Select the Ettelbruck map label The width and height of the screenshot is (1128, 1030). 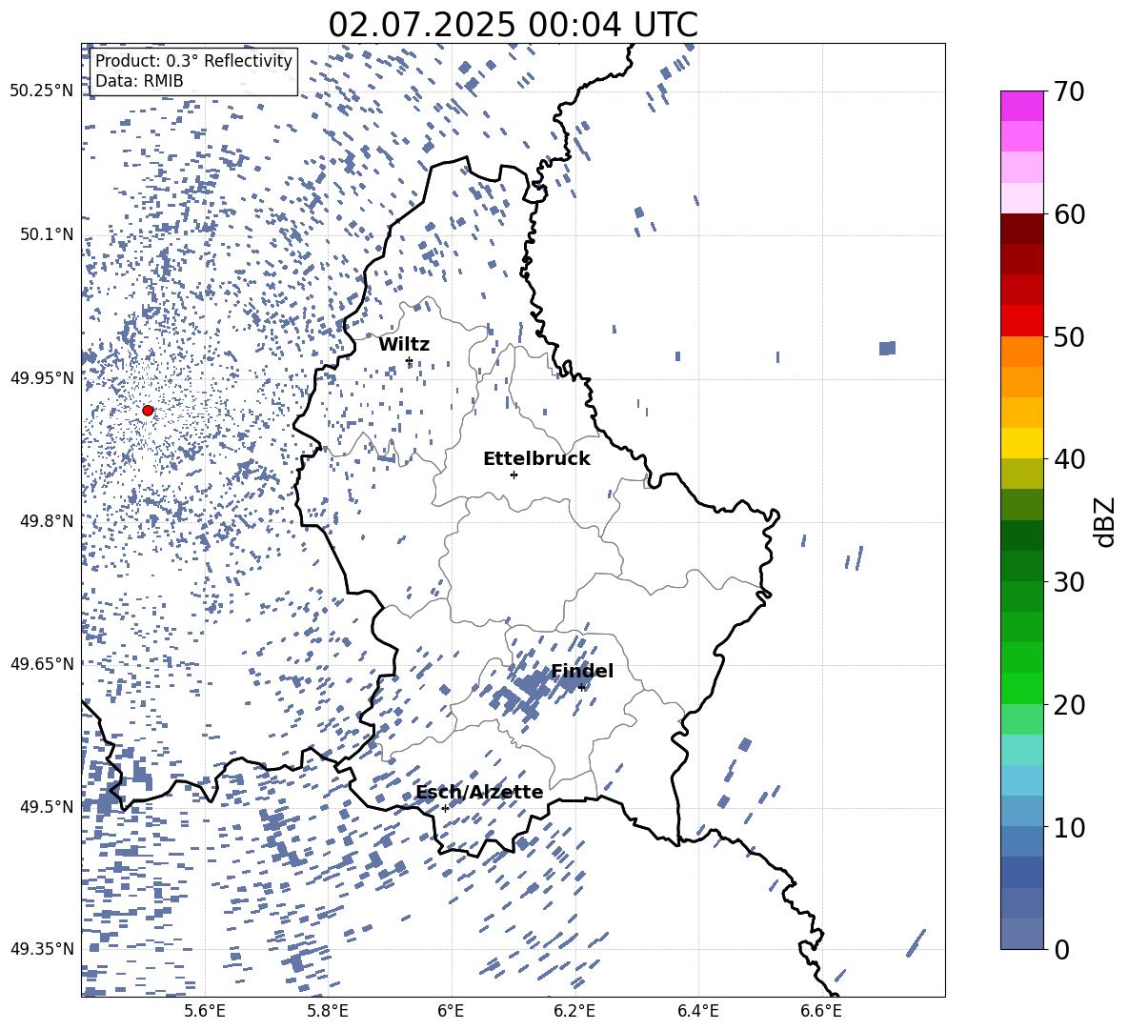[536, 459]
